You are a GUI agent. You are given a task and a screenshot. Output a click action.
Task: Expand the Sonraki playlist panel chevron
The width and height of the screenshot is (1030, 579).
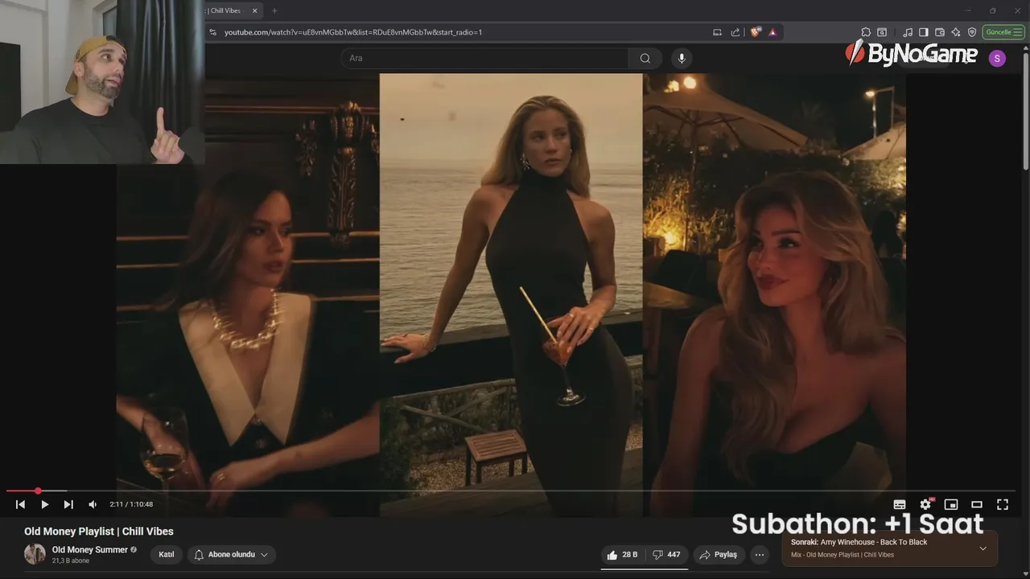(983, 548)
